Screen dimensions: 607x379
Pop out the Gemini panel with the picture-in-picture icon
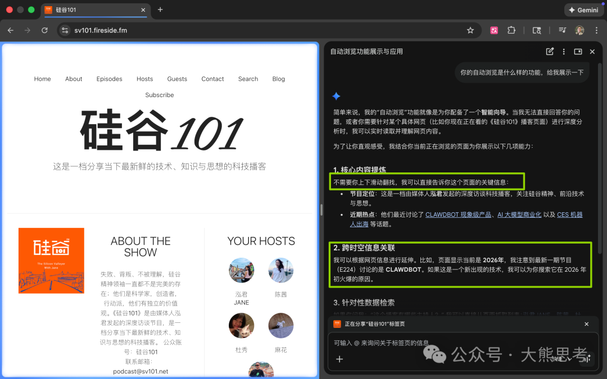578,51
